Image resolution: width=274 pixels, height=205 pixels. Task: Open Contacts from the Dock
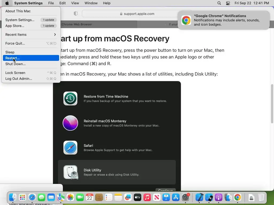[x=99, y=197]
